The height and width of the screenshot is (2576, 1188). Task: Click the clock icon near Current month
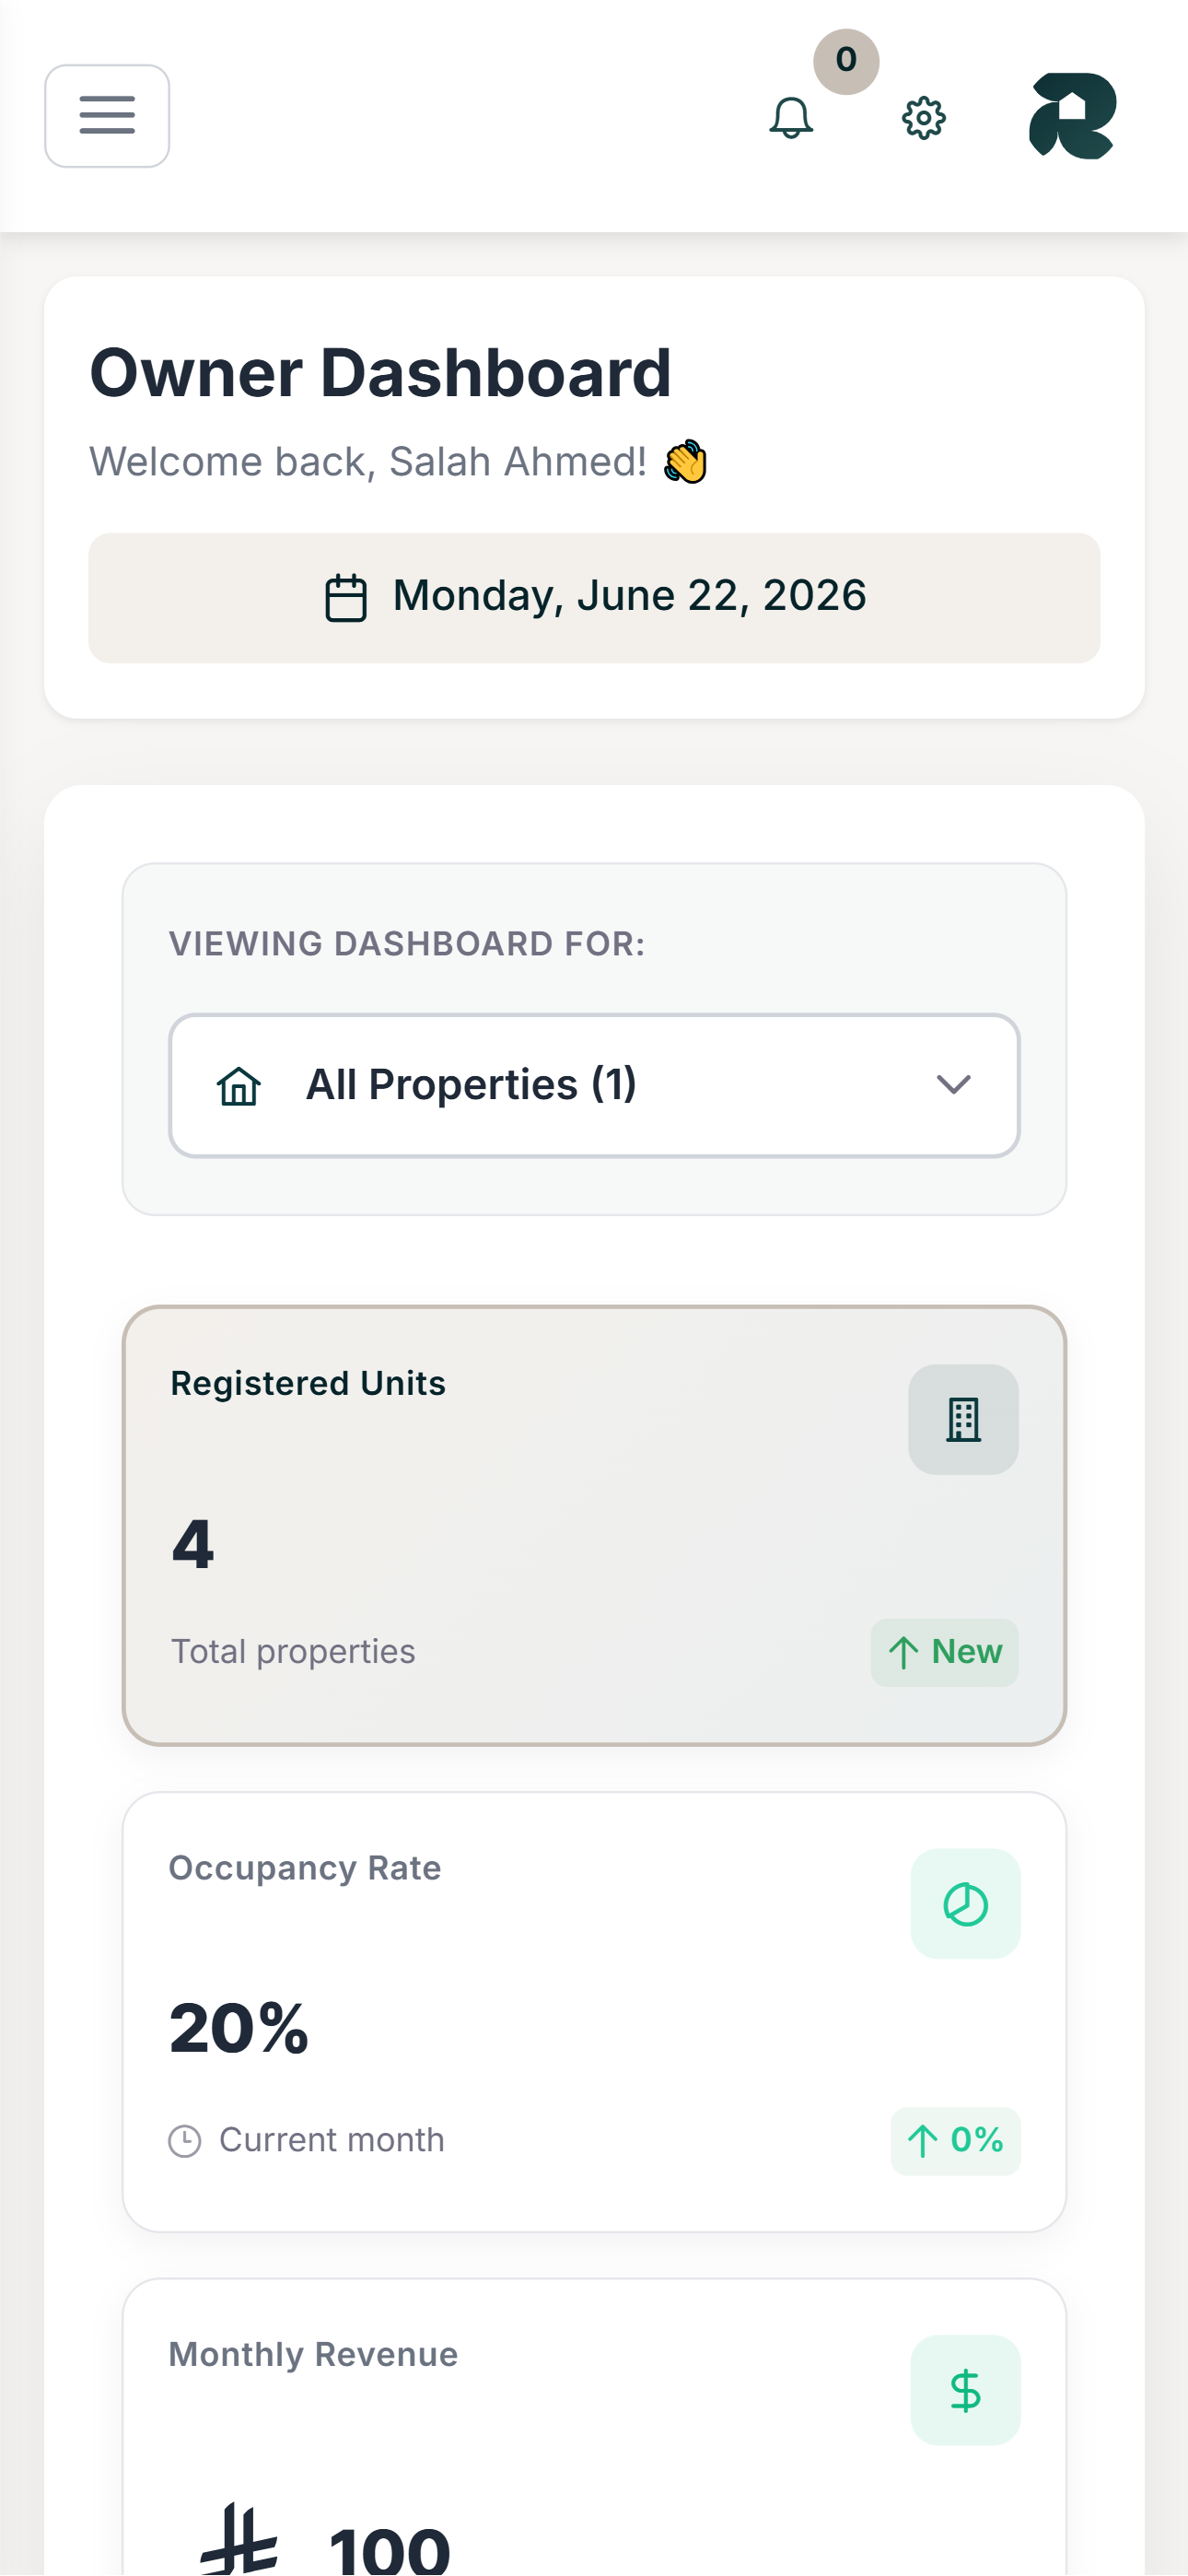pos(185,2141)
